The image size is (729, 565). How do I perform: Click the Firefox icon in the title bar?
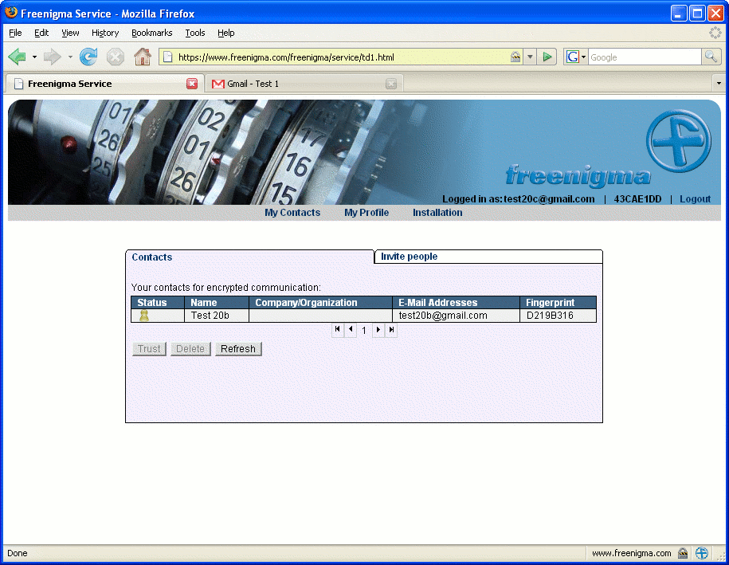[x=11, y=13]
